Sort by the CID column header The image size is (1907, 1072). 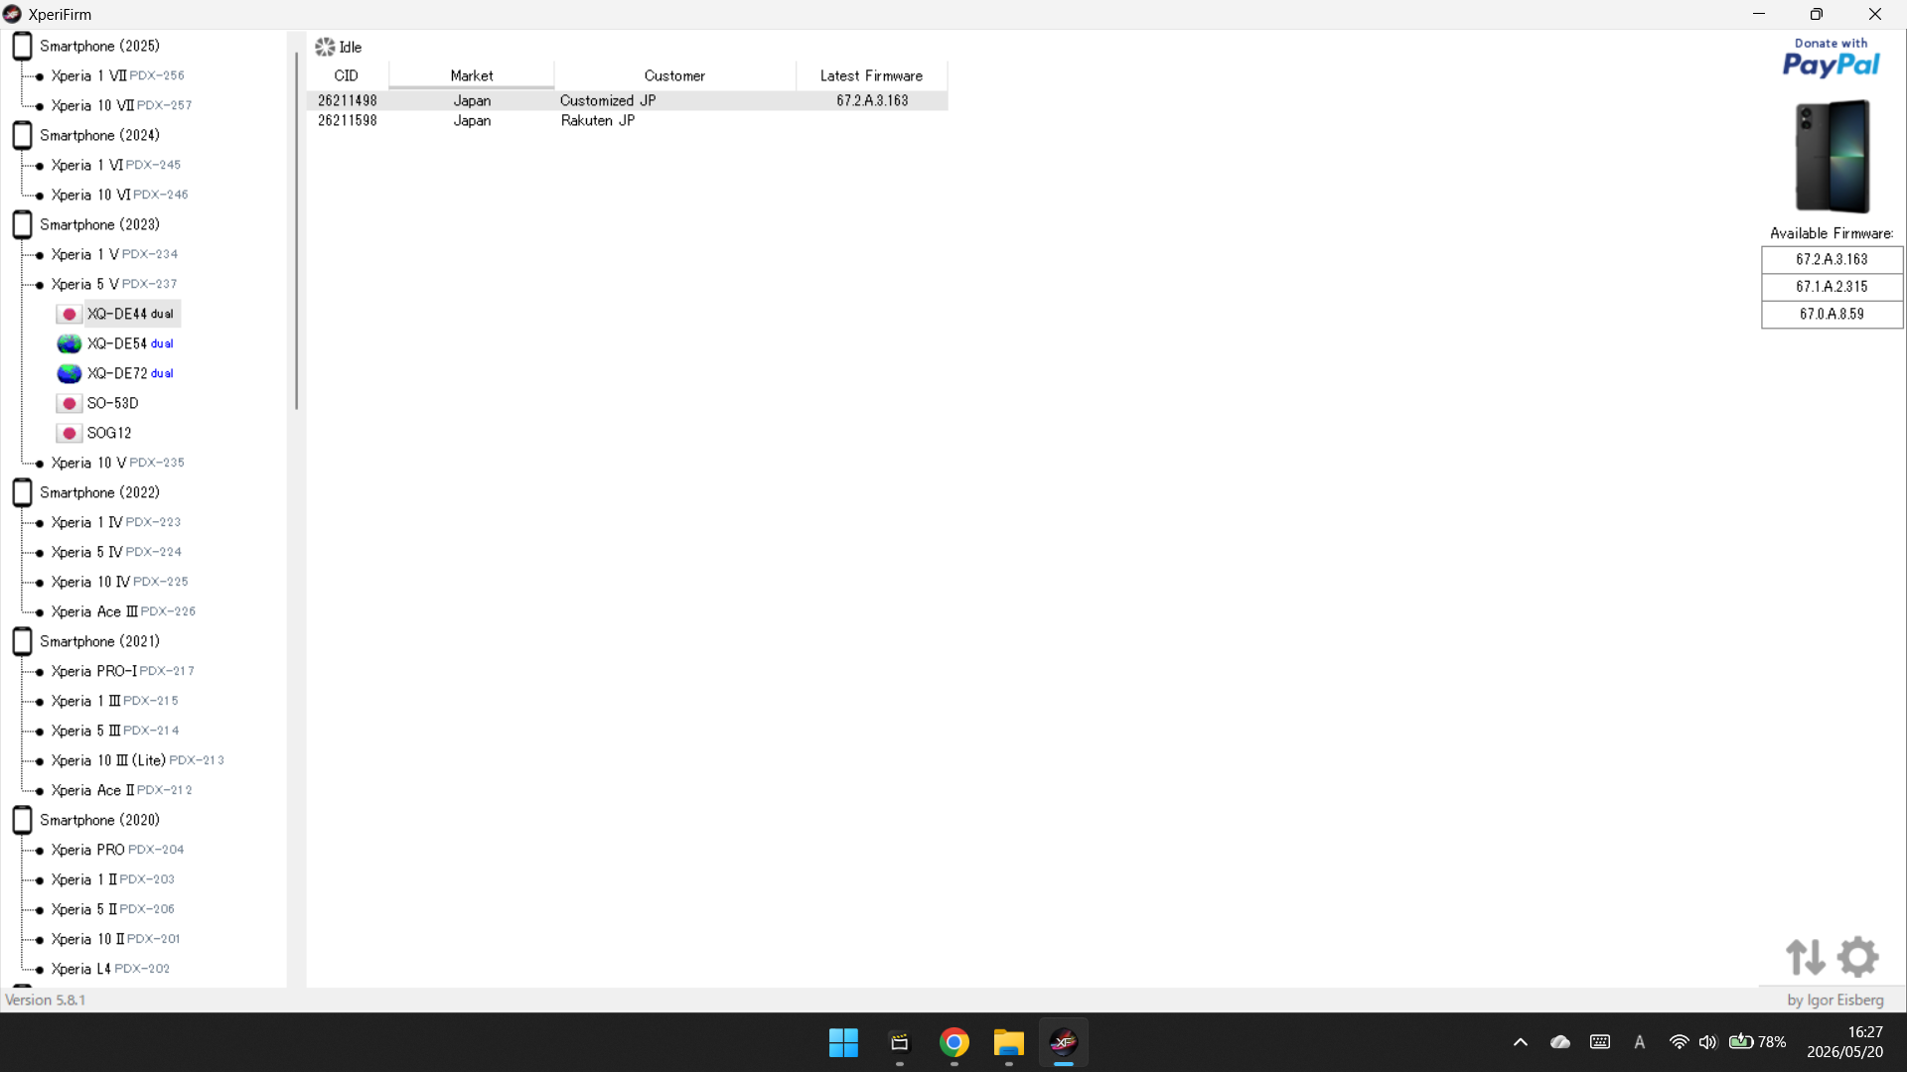tap(347, 75)
